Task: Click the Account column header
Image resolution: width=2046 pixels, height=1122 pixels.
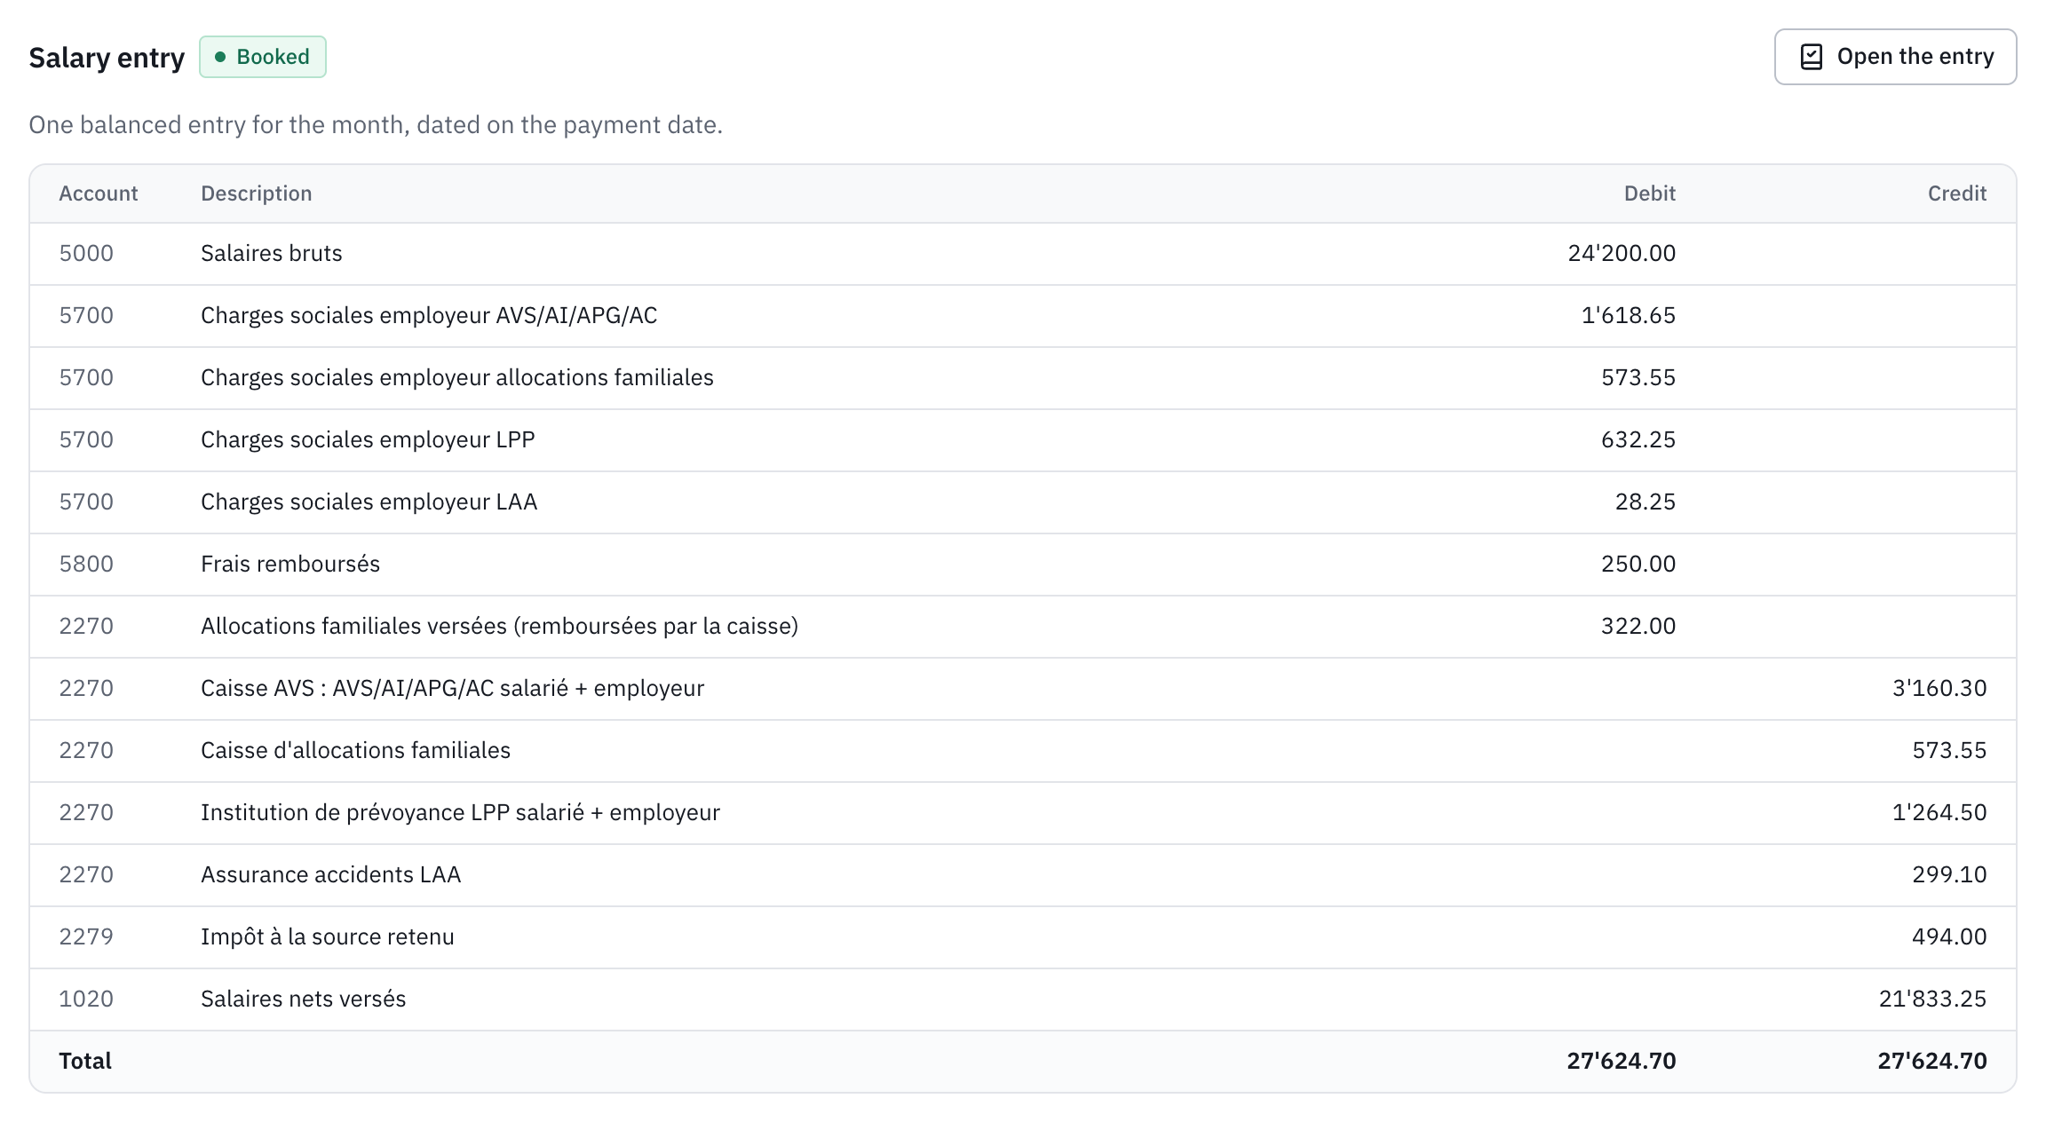Action: (x=99, y=194)
